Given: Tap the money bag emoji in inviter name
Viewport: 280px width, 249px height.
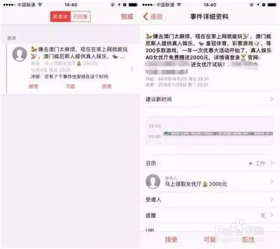Looking at the screenshot, I should pos(205,184).
